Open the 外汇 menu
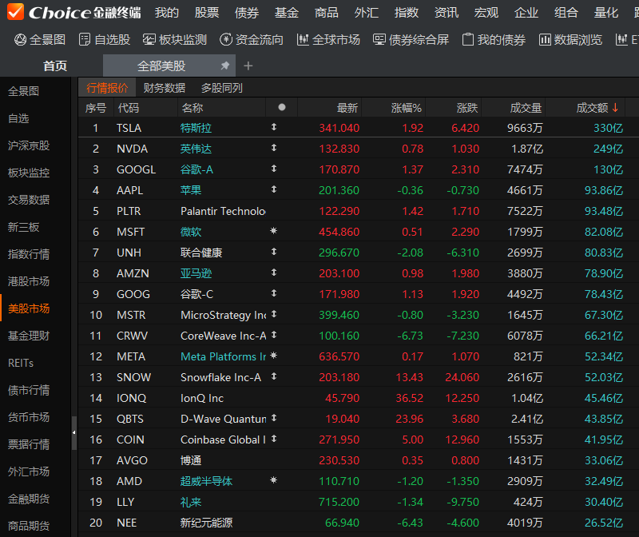This screenshot has height=537, width=639. click(367, 13)
